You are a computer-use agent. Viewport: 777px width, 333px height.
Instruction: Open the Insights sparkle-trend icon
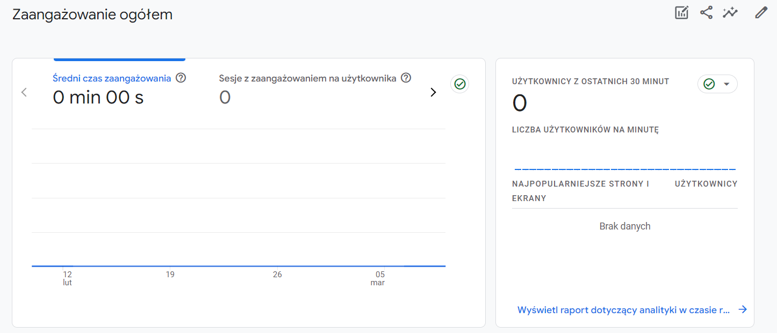730,12
